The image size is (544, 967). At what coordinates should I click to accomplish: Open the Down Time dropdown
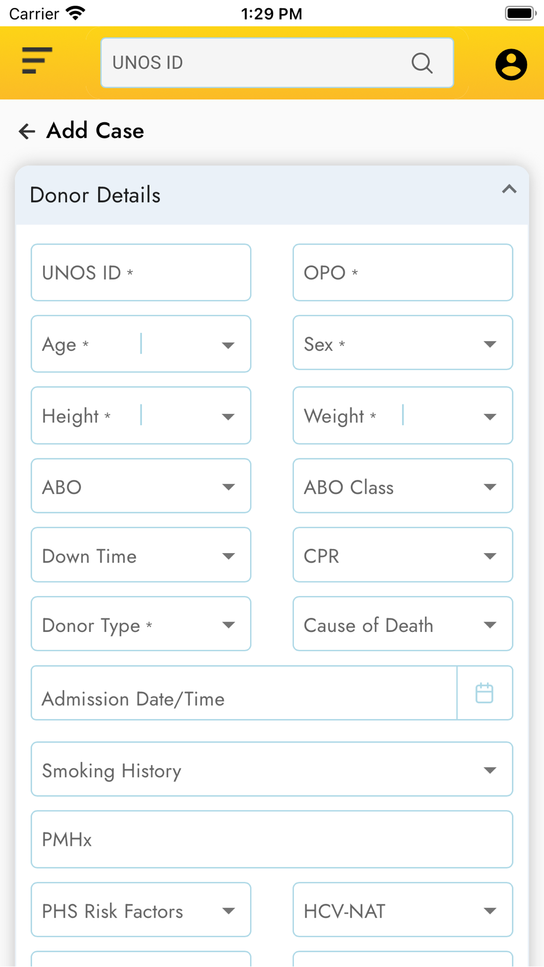point(141,555)
